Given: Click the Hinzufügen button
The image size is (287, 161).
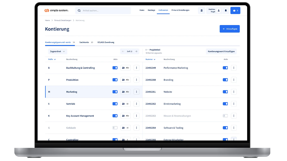Looking at the screenshot, I should pos(229,29).
